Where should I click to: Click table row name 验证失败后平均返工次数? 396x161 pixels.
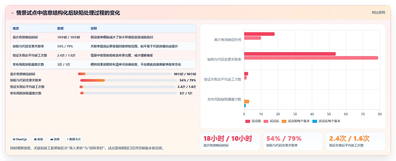coord(30,55)
